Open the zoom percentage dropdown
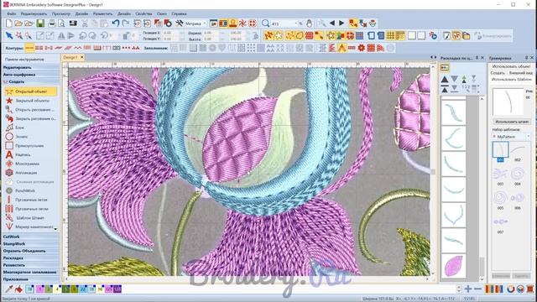Viewport: 537px width, 302px height. click(x=296, y=23)
